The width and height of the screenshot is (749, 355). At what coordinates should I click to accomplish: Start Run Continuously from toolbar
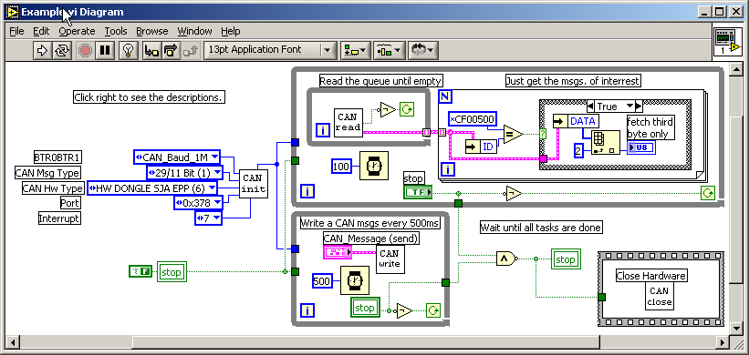(60, 50)
